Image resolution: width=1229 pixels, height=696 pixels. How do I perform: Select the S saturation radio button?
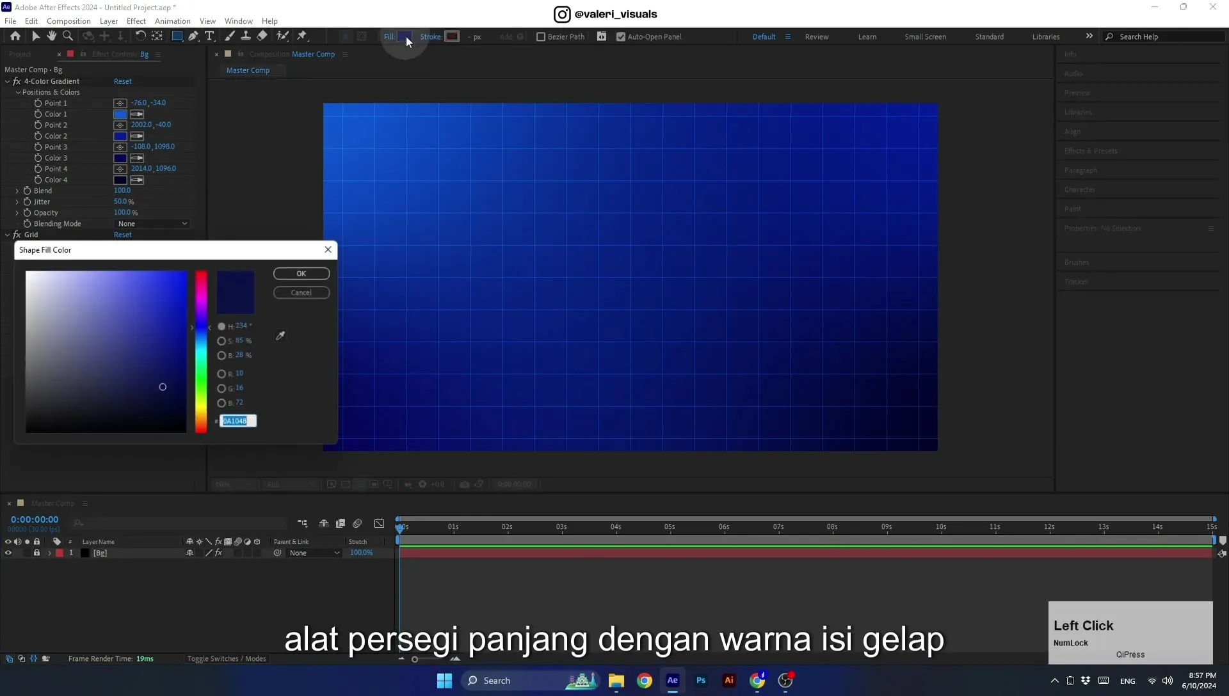pos(221,341)
